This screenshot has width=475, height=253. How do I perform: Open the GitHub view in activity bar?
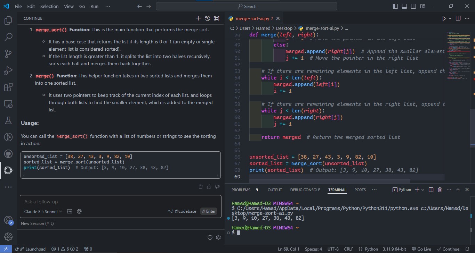8,153
